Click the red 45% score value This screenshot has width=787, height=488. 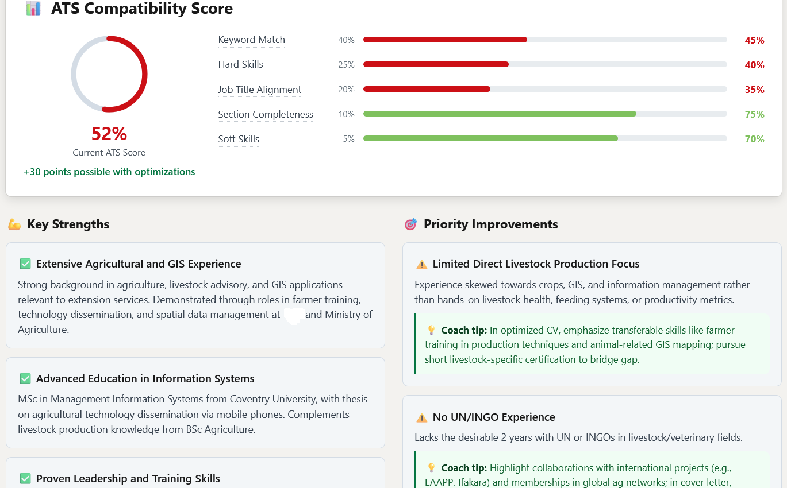[x=754, y=40]
